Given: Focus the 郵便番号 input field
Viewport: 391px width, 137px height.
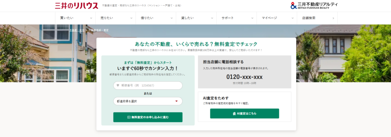Looking at the screenshot, I should point(148,86).
